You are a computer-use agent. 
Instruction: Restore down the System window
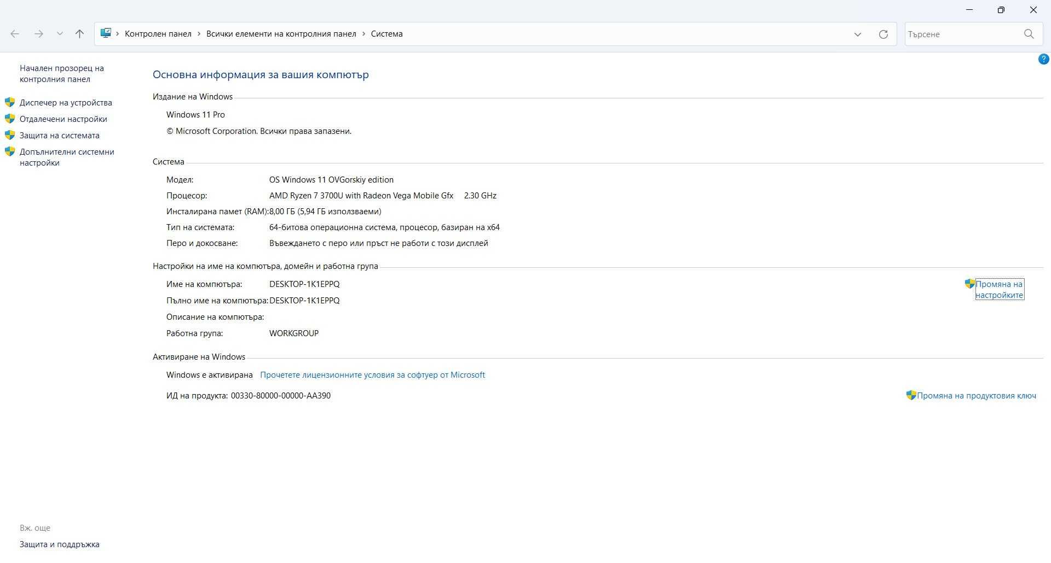click(x=1001, y=10)
